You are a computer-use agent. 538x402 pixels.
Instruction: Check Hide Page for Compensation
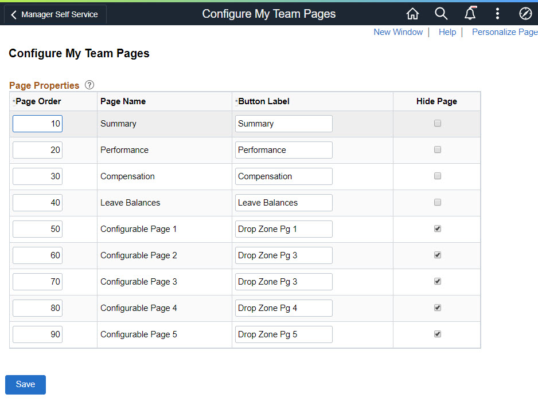tap(438, 176)
